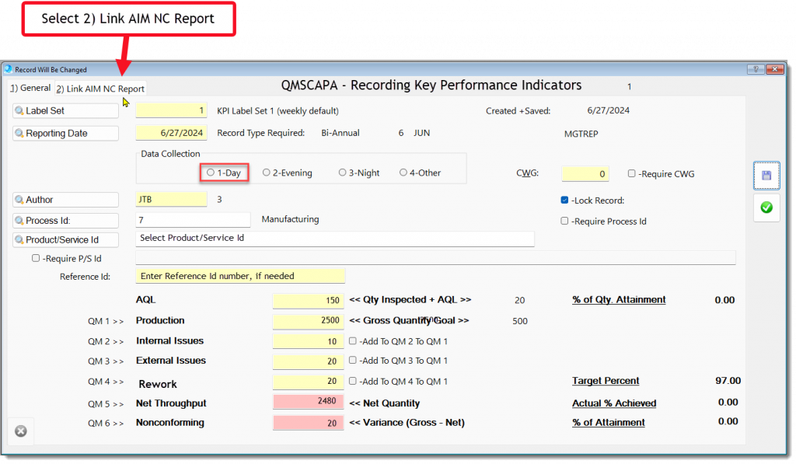Click the Production field showing 2500
Viewport: 796px width, 464px height.
[308, 320]
